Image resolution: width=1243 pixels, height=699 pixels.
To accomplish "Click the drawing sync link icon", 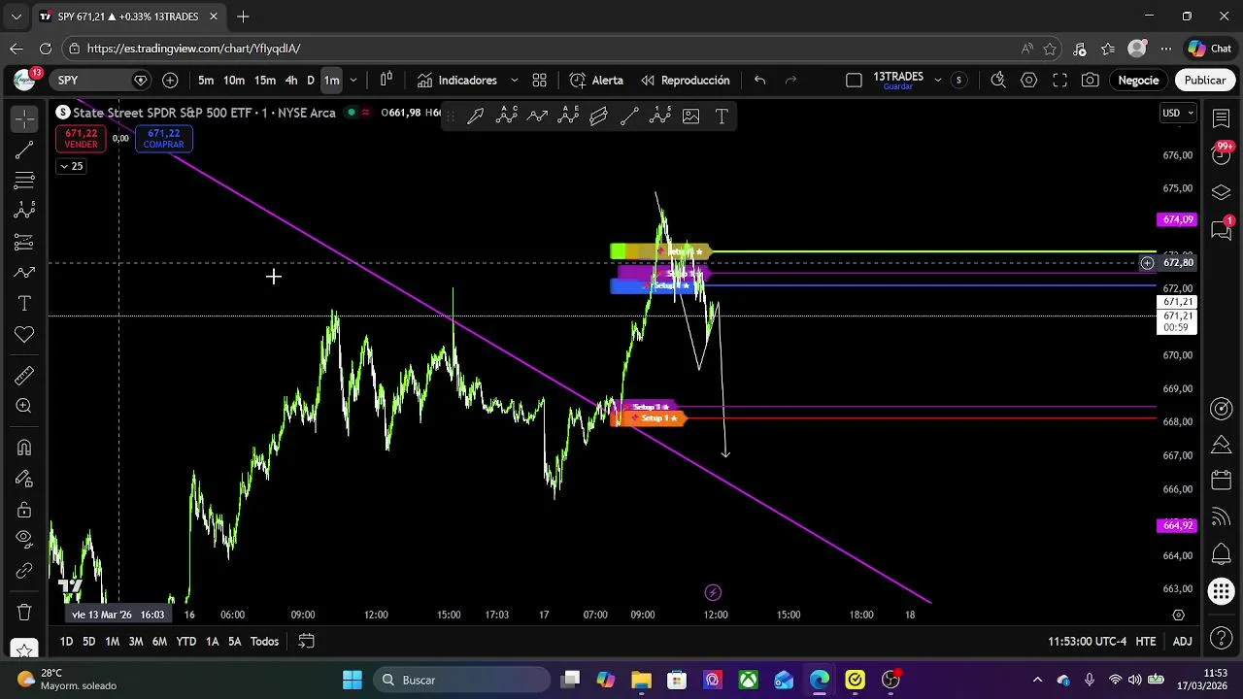I will pos(24,571).
